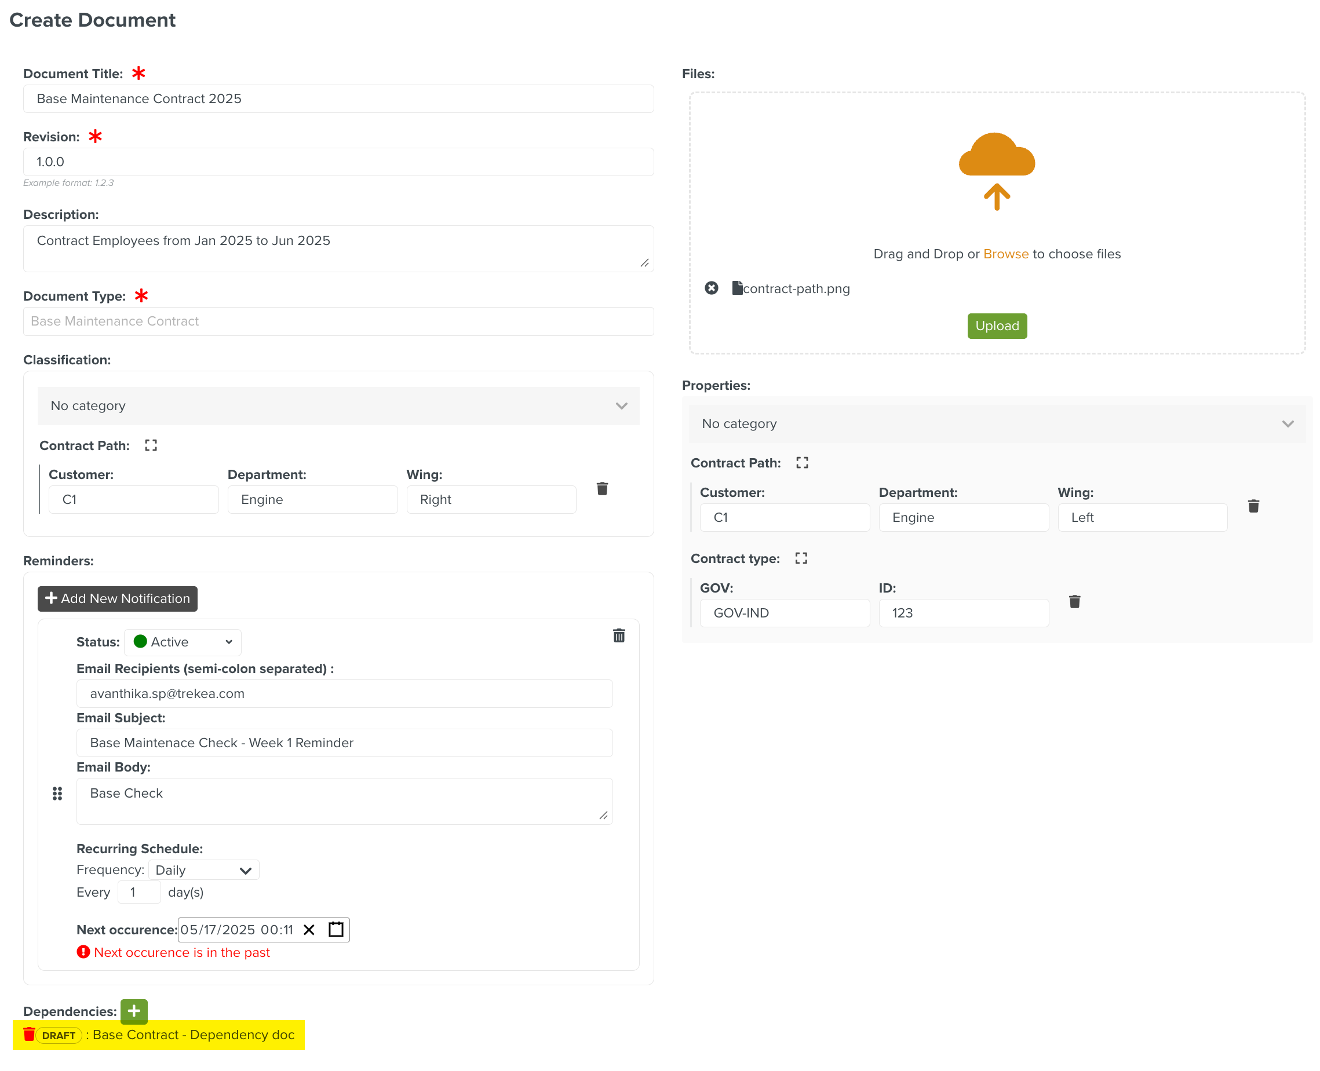Expand Contract type in Properties

(x=800, y=558)
